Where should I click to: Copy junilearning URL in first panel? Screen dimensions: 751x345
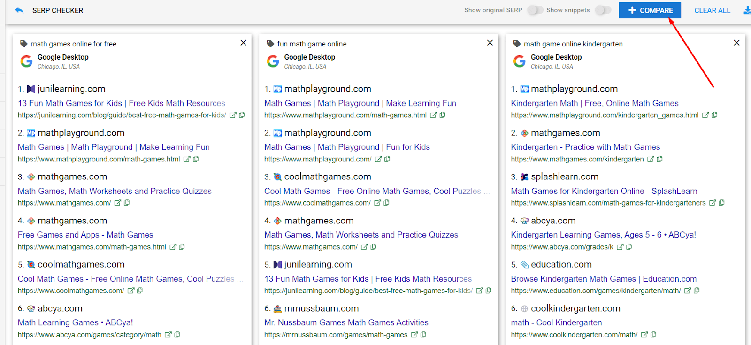pos(242,115)
